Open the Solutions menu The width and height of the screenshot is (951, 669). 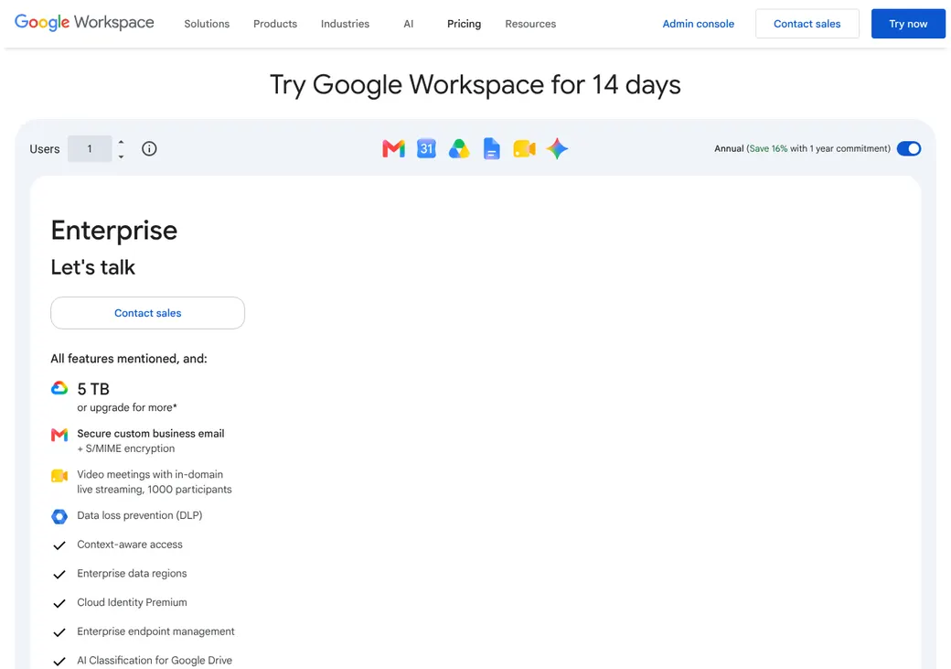207,24
